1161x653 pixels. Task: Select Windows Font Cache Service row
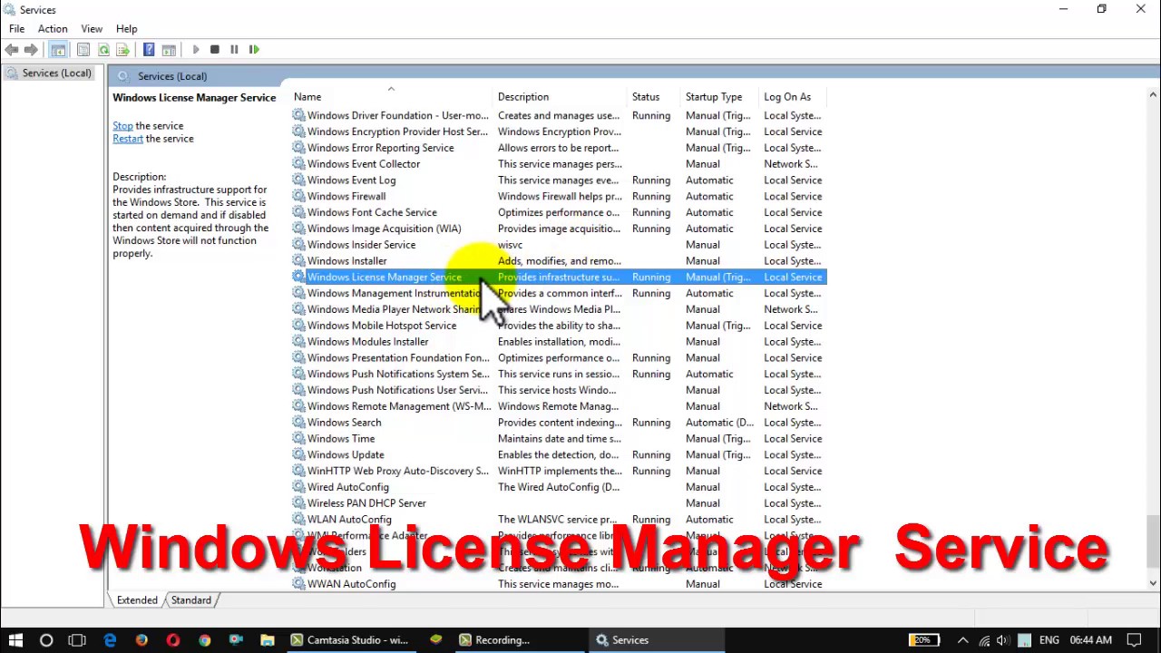point(558,213)
